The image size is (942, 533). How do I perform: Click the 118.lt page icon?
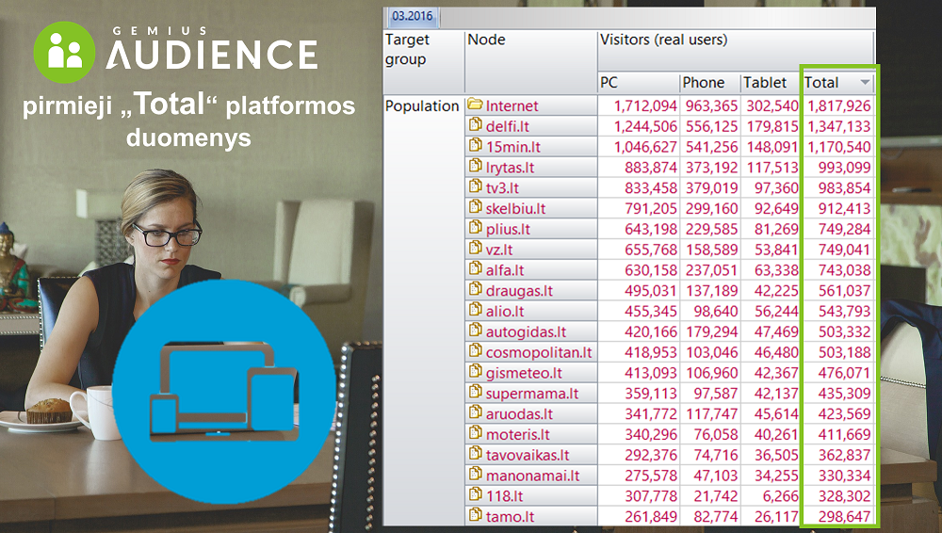click(475, 494)
